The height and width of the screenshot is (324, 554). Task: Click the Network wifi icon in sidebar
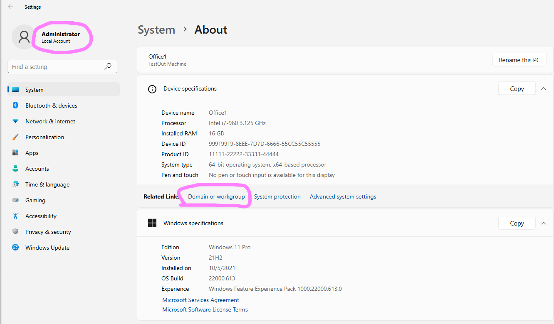tap(15, 121)
